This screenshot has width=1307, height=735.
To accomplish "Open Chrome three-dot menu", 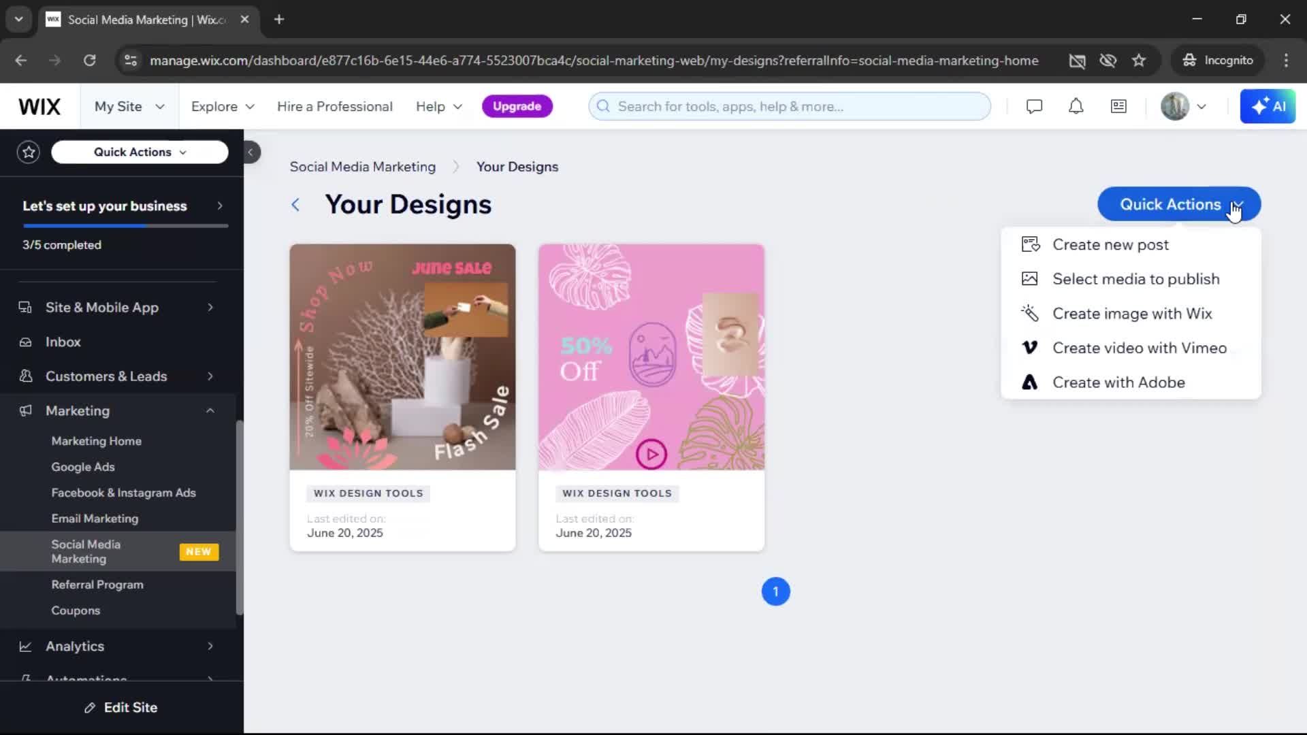I will click(x=1286, y=61).
